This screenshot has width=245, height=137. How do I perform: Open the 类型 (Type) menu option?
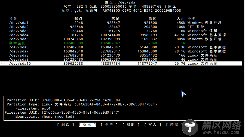pos(109,125)
